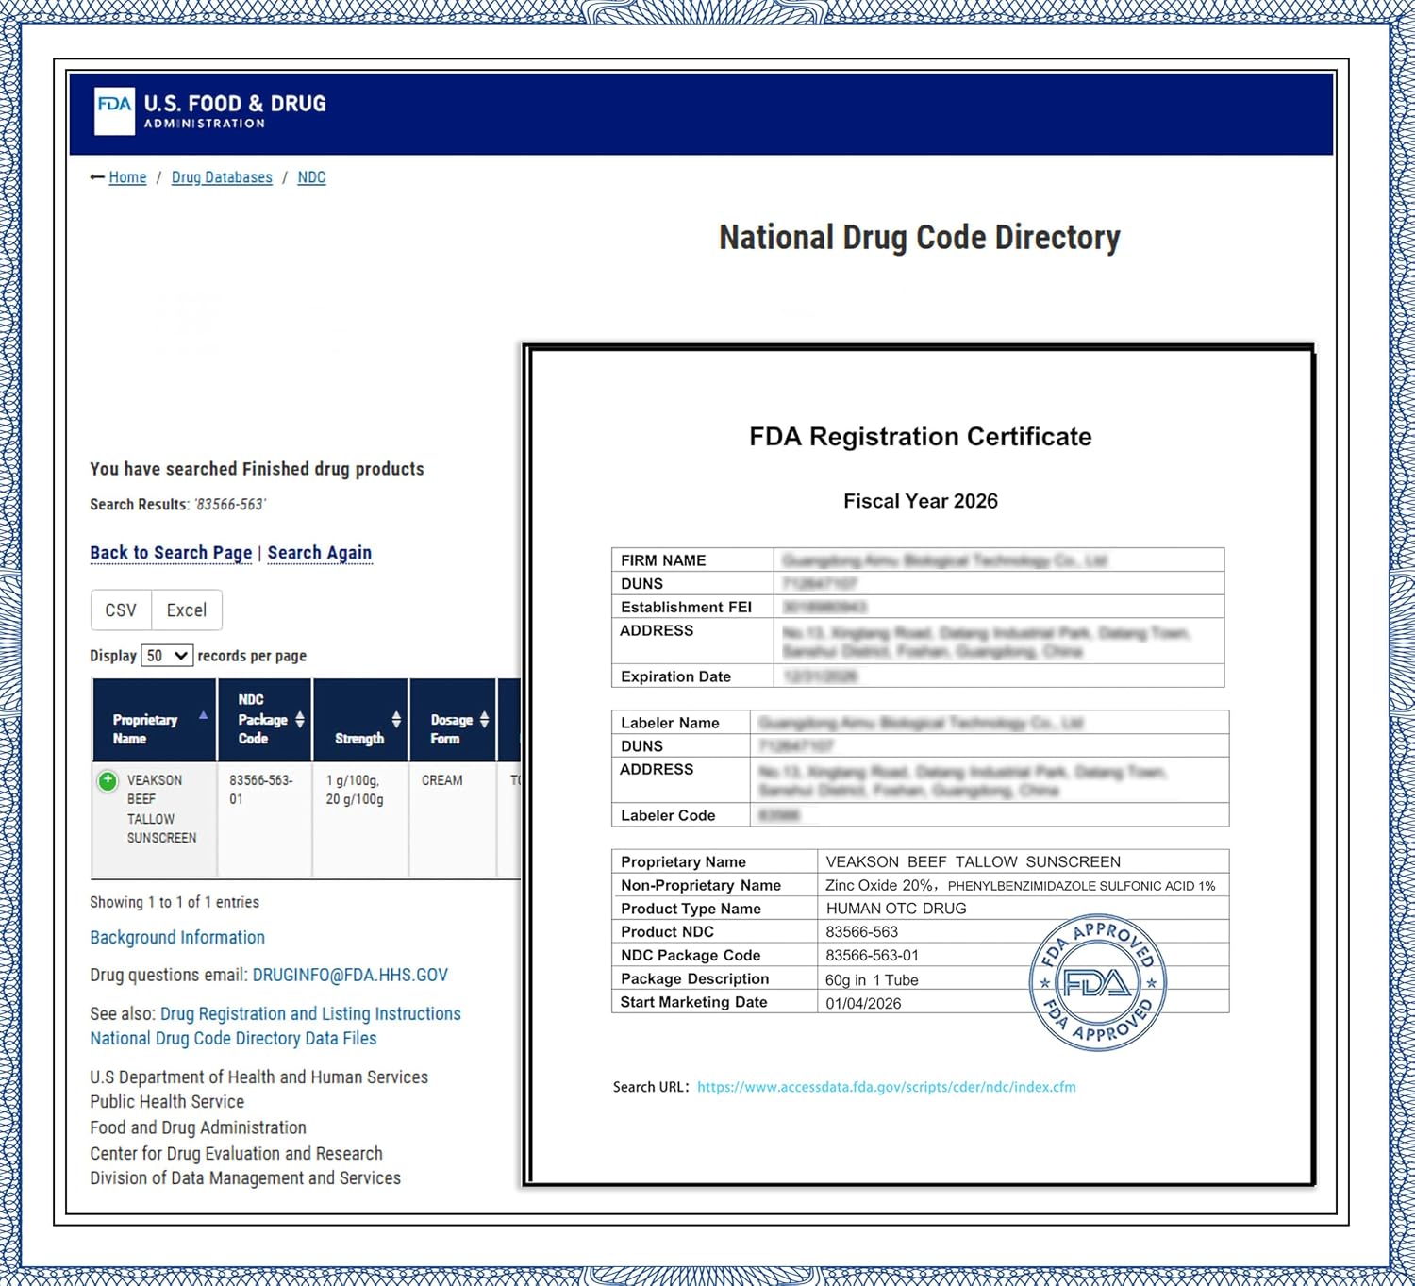
Task: Sort by NDC Package Code arrows
Action: point(300,720)
